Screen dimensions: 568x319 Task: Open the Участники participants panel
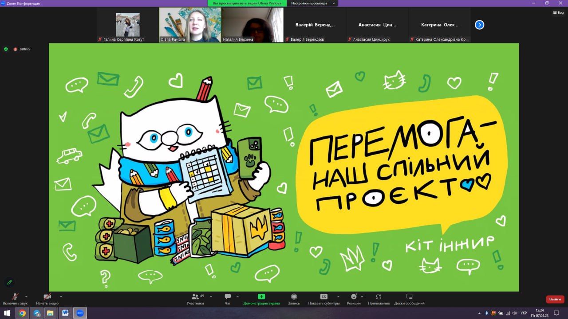point(195,297)
